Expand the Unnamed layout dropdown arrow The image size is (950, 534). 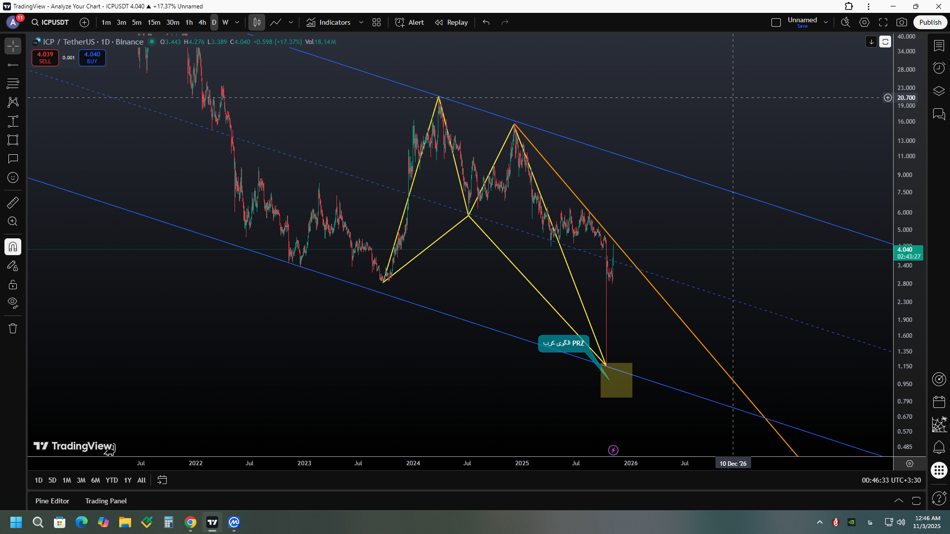click(x=826, y=22)
